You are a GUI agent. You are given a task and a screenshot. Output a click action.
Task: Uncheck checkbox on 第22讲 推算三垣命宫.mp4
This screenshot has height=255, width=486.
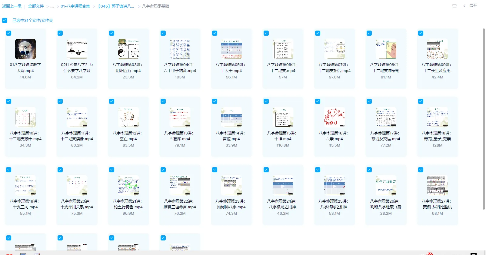163,170
